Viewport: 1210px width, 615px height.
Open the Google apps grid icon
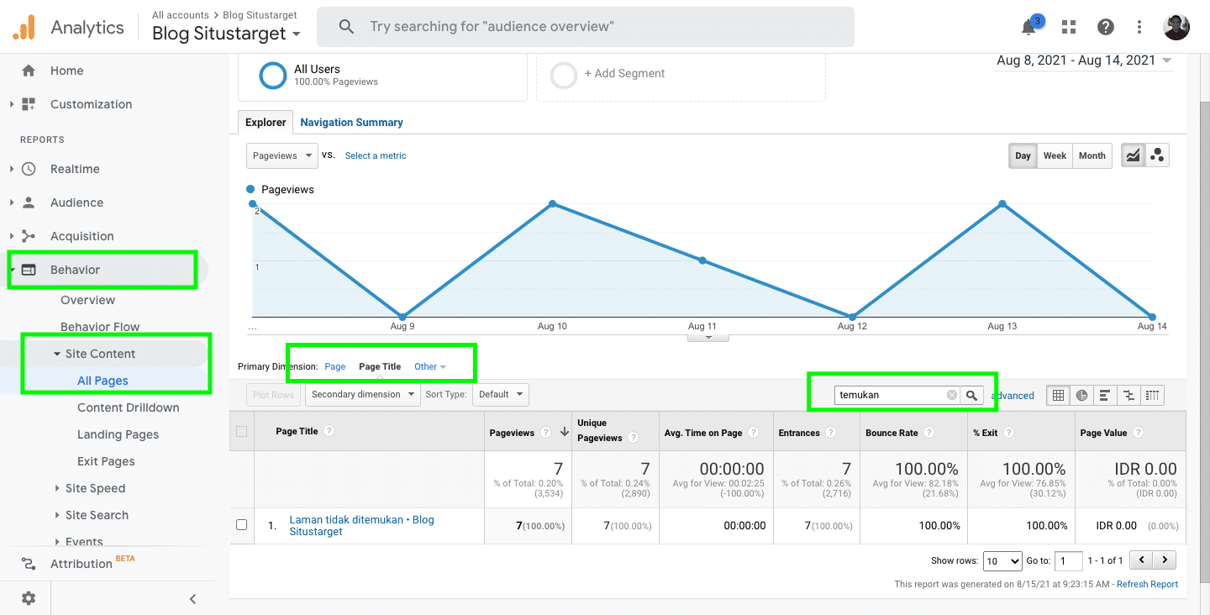pos(1069,27)
